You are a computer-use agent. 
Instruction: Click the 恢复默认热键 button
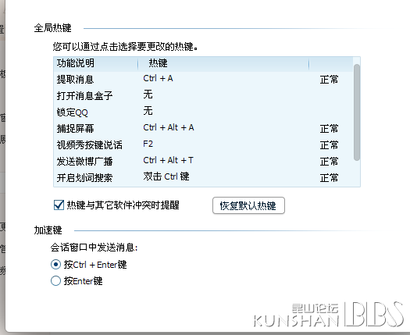pos(248,205)
